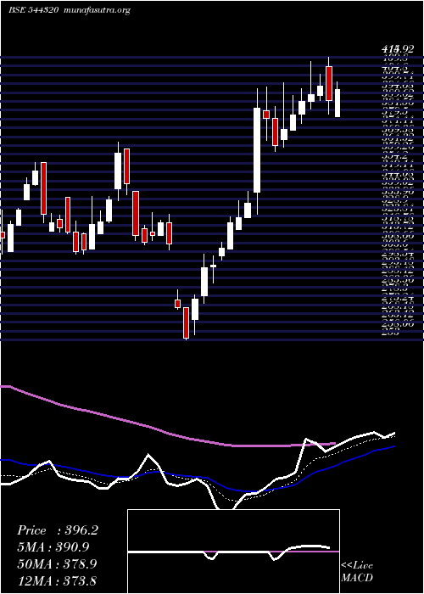Click the tallest white candlestick in the chart
The height and width of the screenshot is (594, 424).
pos(257,150)
